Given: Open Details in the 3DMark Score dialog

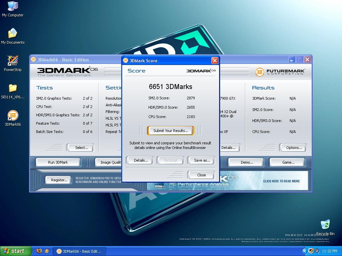Looking at the screenshot, I should [141, 160].
